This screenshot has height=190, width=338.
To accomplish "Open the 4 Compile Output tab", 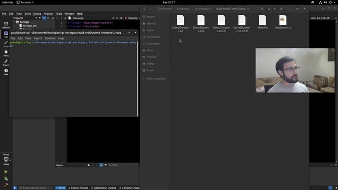I will tap(129, 188).
